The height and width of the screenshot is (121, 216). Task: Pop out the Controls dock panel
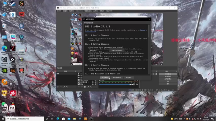(176, 71)
